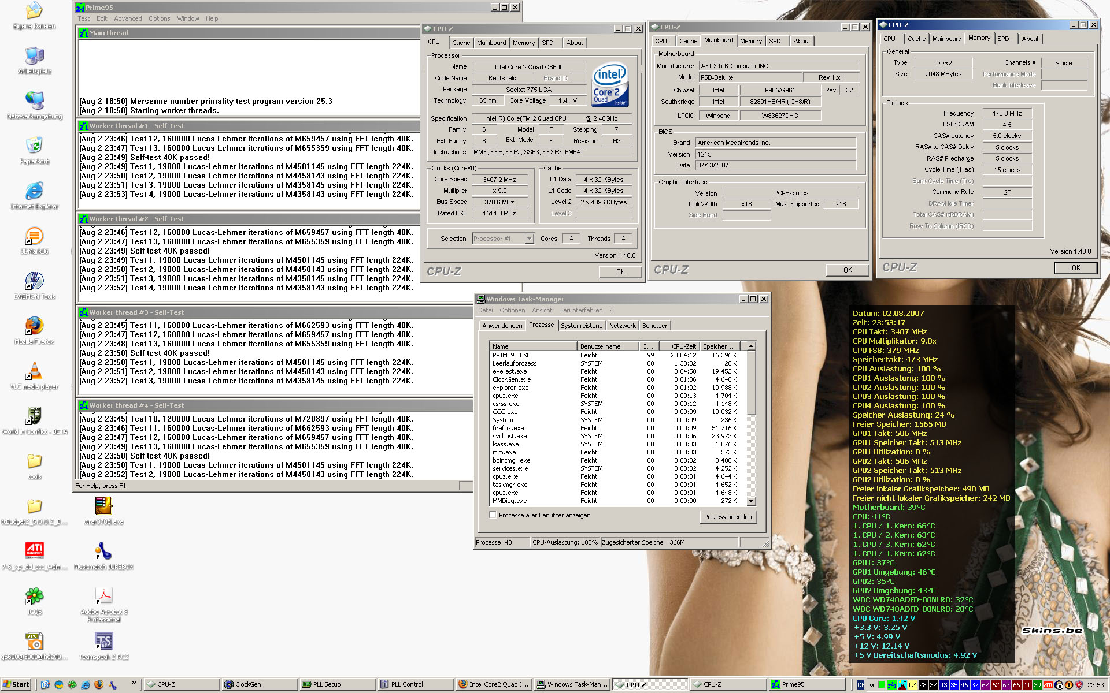The width and height of the screenshot is (1110, 693).
Task: Switch to Netzwerk tab in Task-Manager
Action: tap(622, 326)
